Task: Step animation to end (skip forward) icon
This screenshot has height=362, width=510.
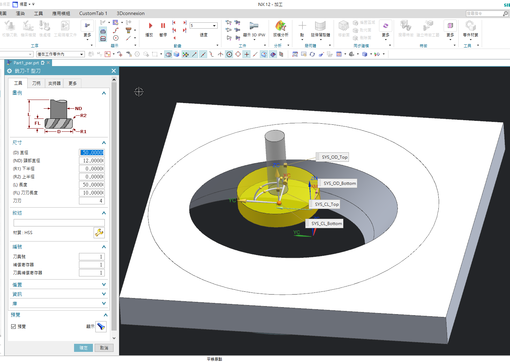Action: pos(185,23)
